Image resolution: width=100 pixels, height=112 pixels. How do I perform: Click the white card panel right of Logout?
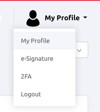coord(82,104)
